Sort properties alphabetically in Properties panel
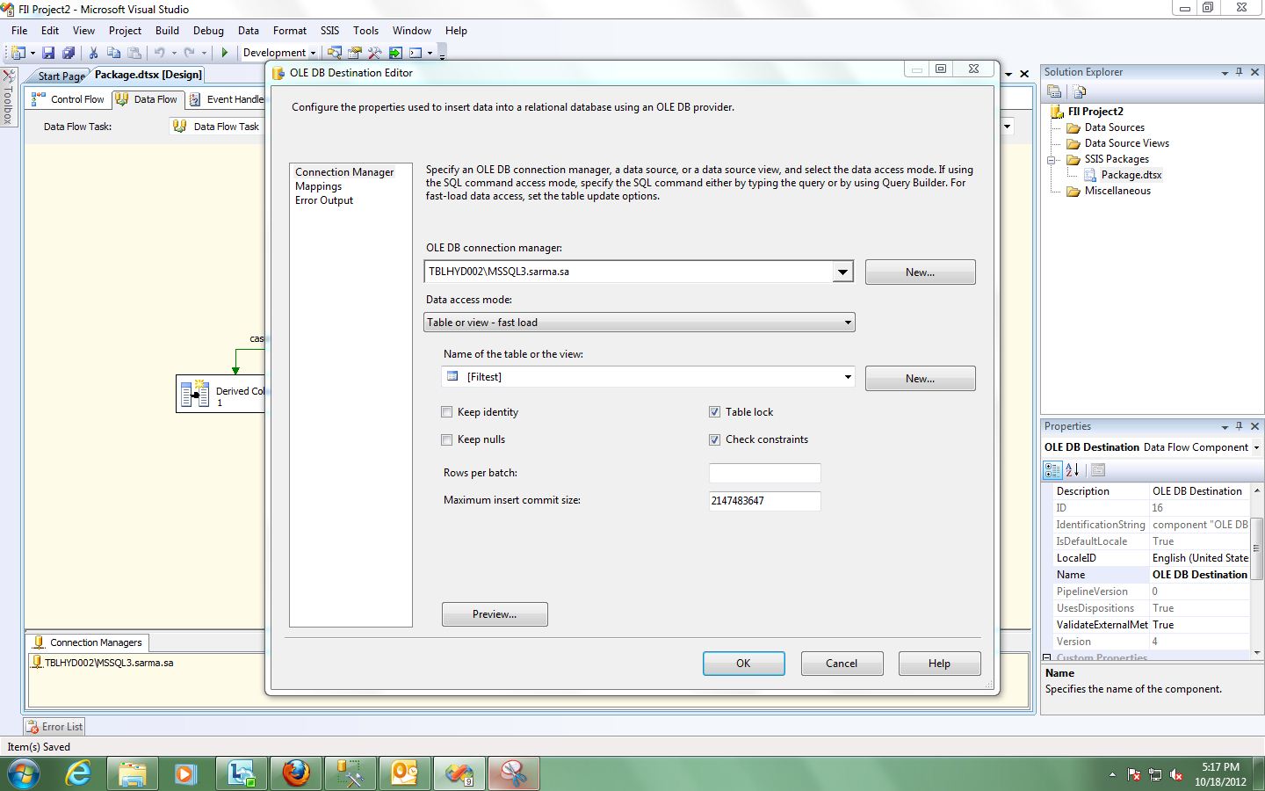Image resolution: width=1265 pixels, height=791 pixels. click(x=1073, y=469)
